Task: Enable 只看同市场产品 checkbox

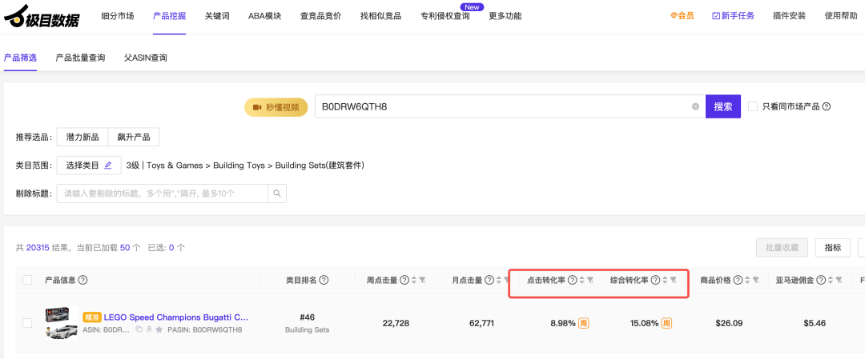Action: pos(752,106)
